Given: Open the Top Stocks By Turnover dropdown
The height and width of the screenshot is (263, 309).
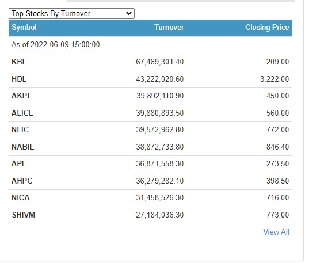Looking at the screenshot, I should point(71,14).
